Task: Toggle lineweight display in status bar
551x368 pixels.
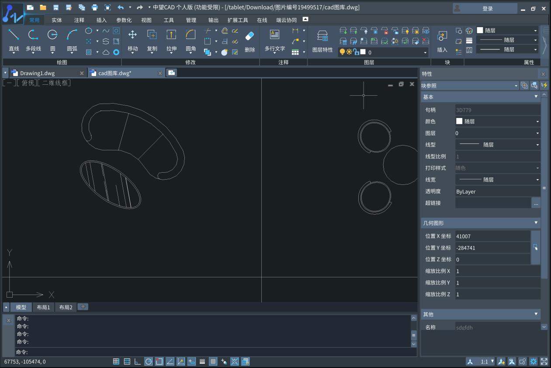Action: coord(202,361)
